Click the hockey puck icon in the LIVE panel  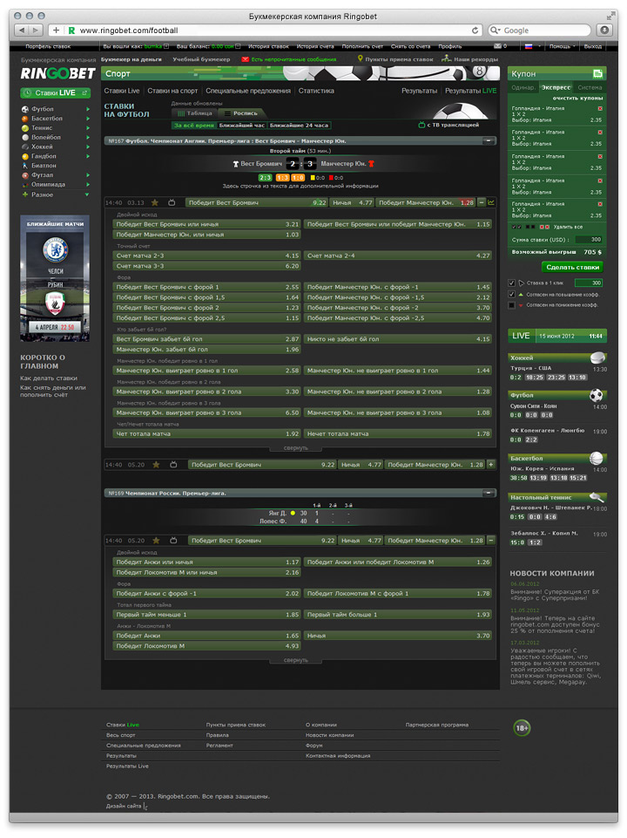point(597,358)
